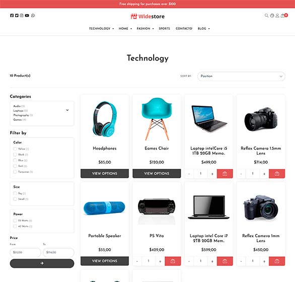The width and height of the screenshot is (295, 282).
Task: Expand the Categories list chevron
Action: (67, 110)
